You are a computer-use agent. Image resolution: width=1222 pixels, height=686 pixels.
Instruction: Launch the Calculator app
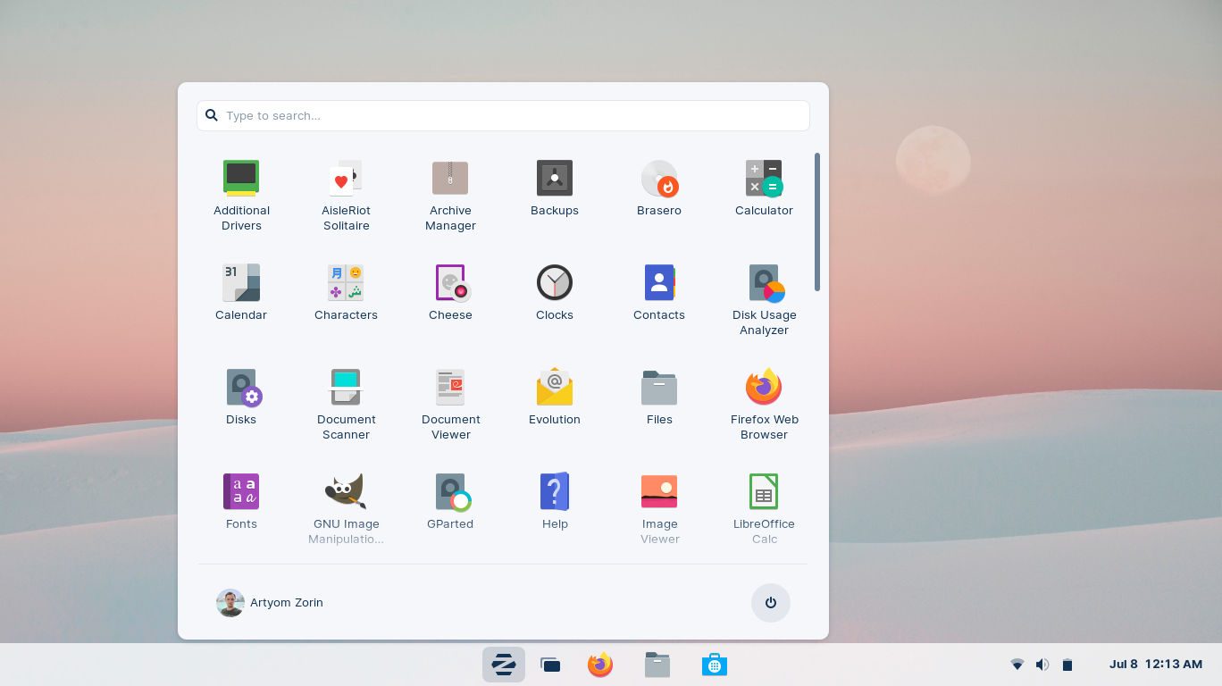(764, 188)
